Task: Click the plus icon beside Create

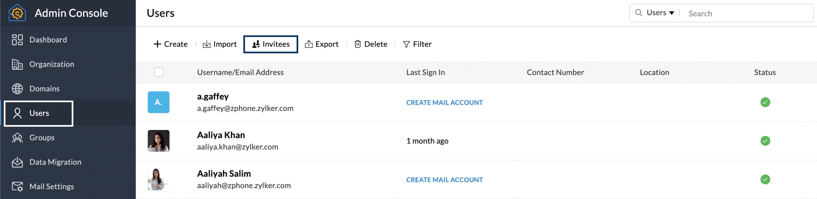Action: (157, 44)
